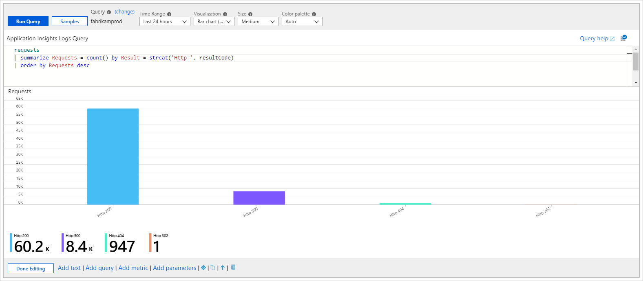Click info icon next to Color palette
This screenshot has height=281, width=643.
[x=314, y=14]
